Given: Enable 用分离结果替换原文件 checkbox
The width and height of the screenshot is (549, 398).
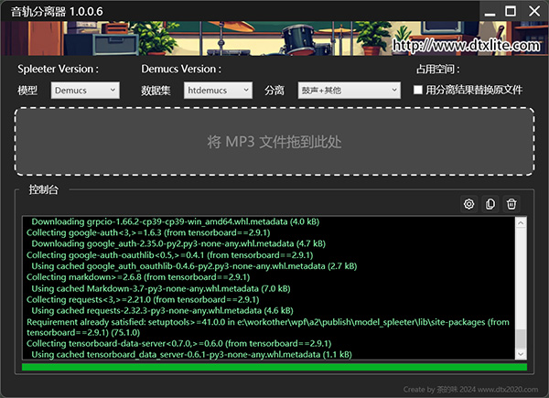Looking at the screenshot, I should tap(418, 90).
